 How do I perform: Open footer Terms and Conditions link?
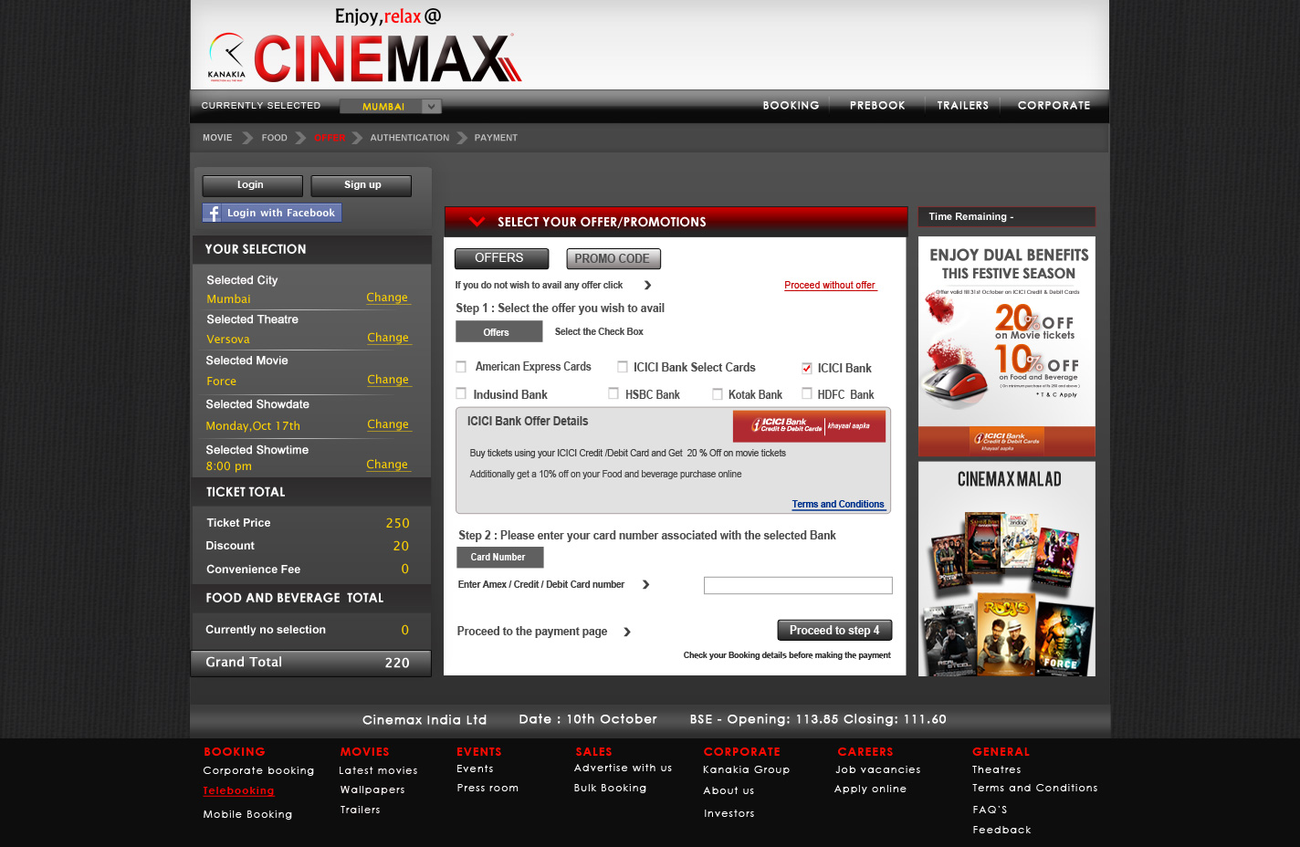tap(1034, 788)
